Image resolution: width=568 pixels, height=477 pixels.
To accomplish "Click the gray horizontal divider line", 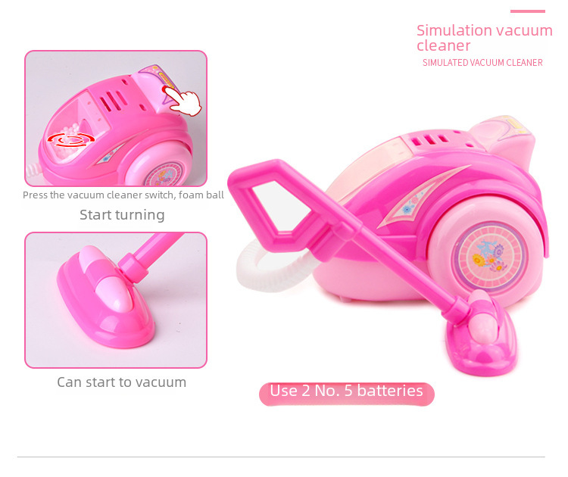I will pyautogui.click(x=281, y=457).
